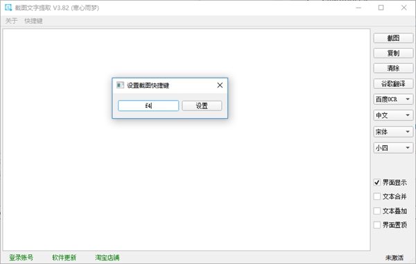The height and width of the screenshot is (264, 416).
Task: Click the 设置 button in dialog
Action: pos(202,106)
